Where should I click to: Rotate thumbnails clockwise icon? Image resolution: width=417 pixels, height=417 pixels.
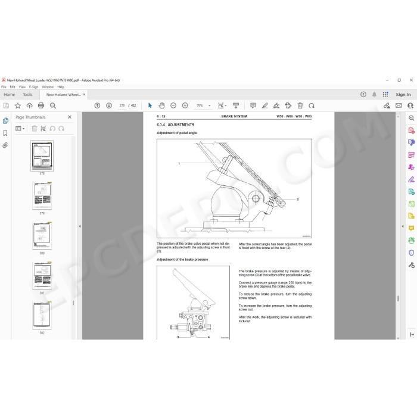click(x=61, y=129)
